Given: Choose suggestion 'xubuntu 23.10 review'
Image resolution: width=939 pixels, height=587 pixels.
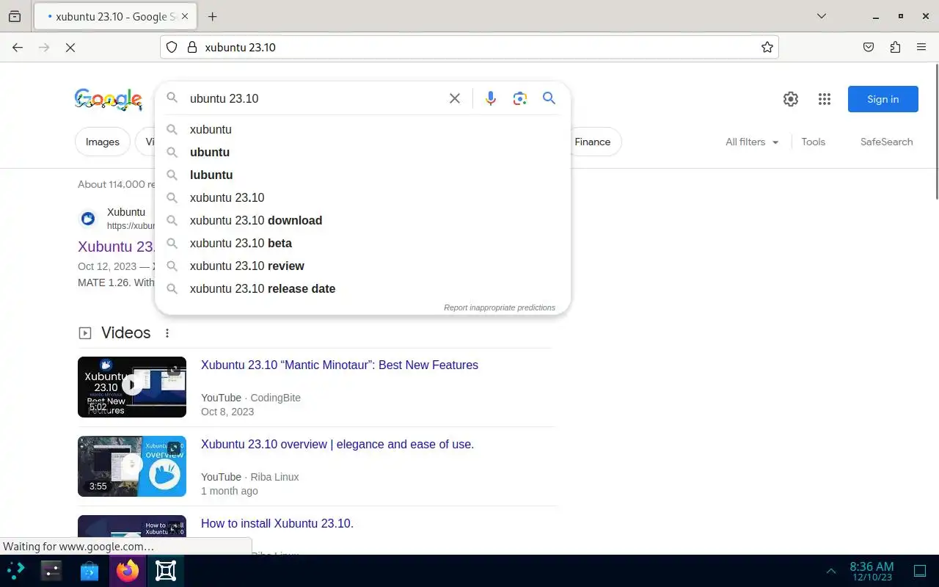Looking at the screenshot, I should pyautogui.click(x=363, y=266).
